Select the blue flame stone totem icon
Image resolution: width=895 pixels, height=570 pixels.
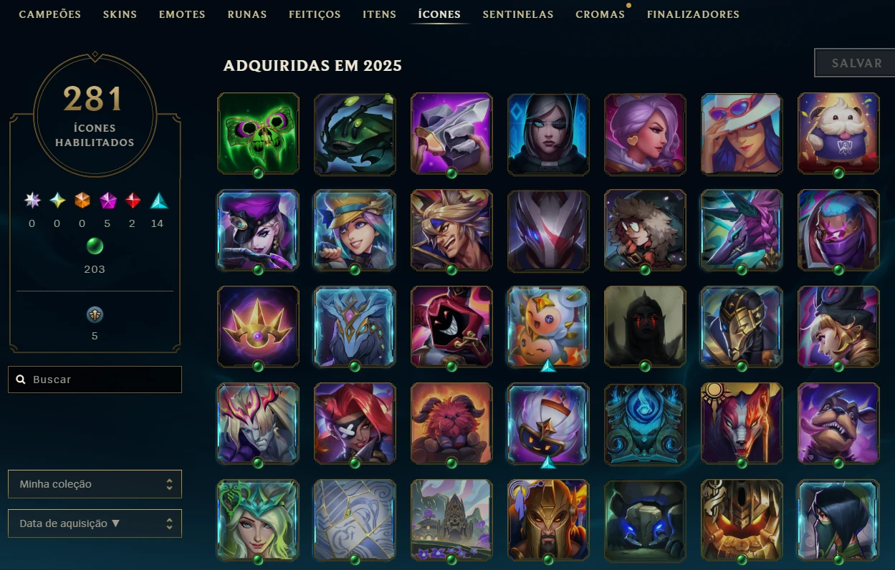645,423
